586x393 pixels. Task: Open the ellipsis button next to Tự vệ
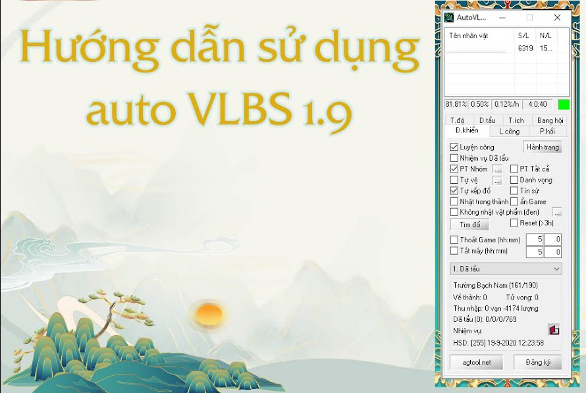pyautogui.click(x=497, y=180)
